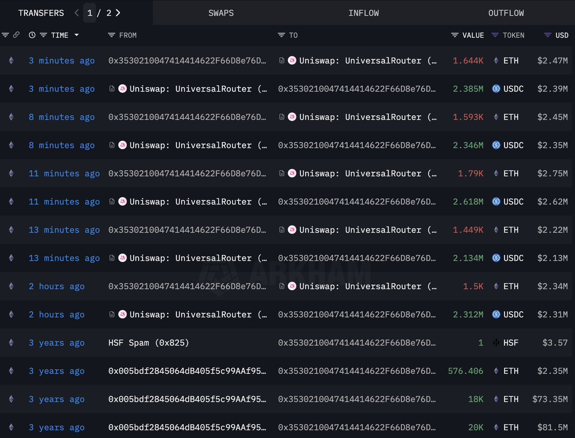575x438 pixels.
Task: Click the Uniswap logo in first row
Action: 292,61
